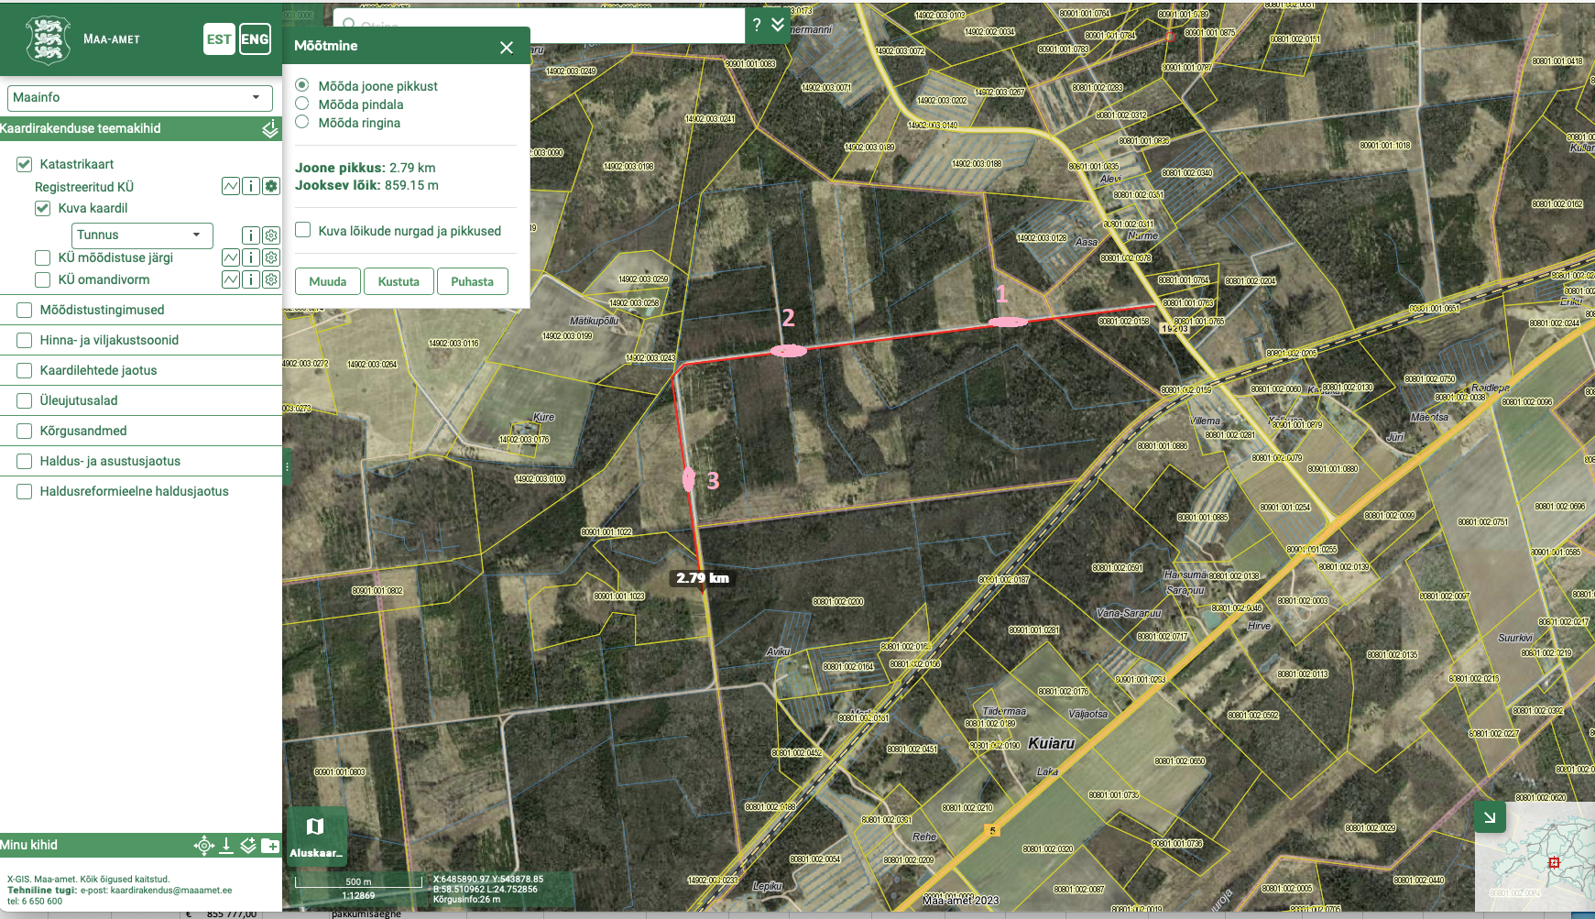Switch language to EST
Screen dimensions: 1595x919
coord(219,39)
